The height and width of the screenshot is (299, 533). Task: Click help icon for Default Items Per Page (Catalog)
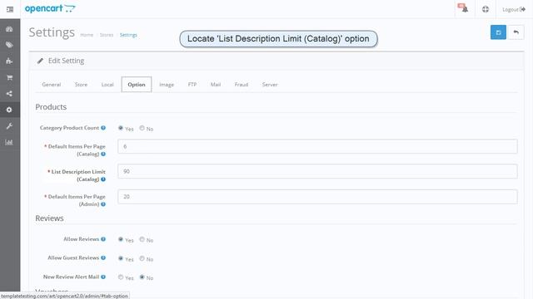tap(103, 154)
